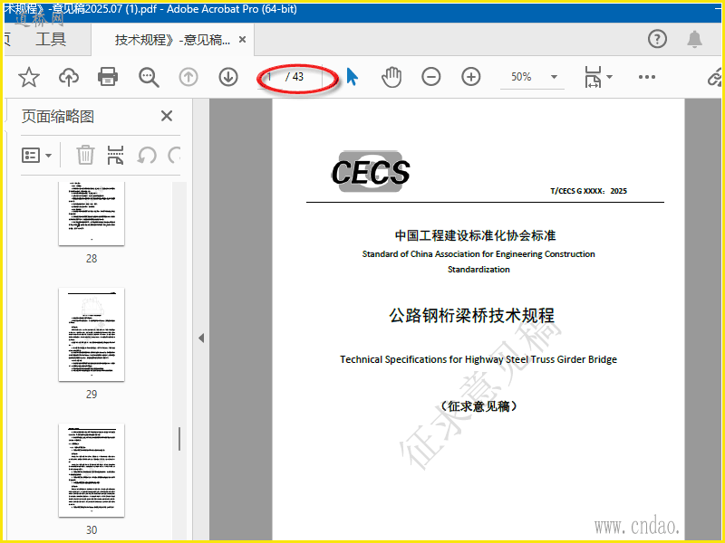Select page 28 thumbnail

click(x=92, y=214)
